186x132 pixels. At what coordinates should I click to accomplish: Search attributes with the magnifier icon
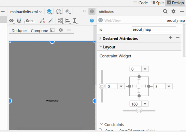pos(165,11)
